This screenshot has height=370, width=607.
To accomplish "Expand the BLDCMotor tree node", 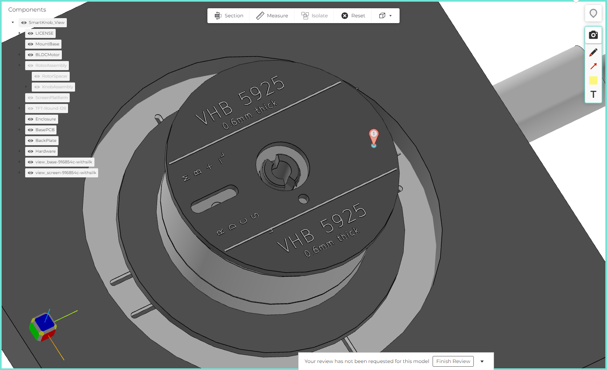I will [x=19, y=55].
